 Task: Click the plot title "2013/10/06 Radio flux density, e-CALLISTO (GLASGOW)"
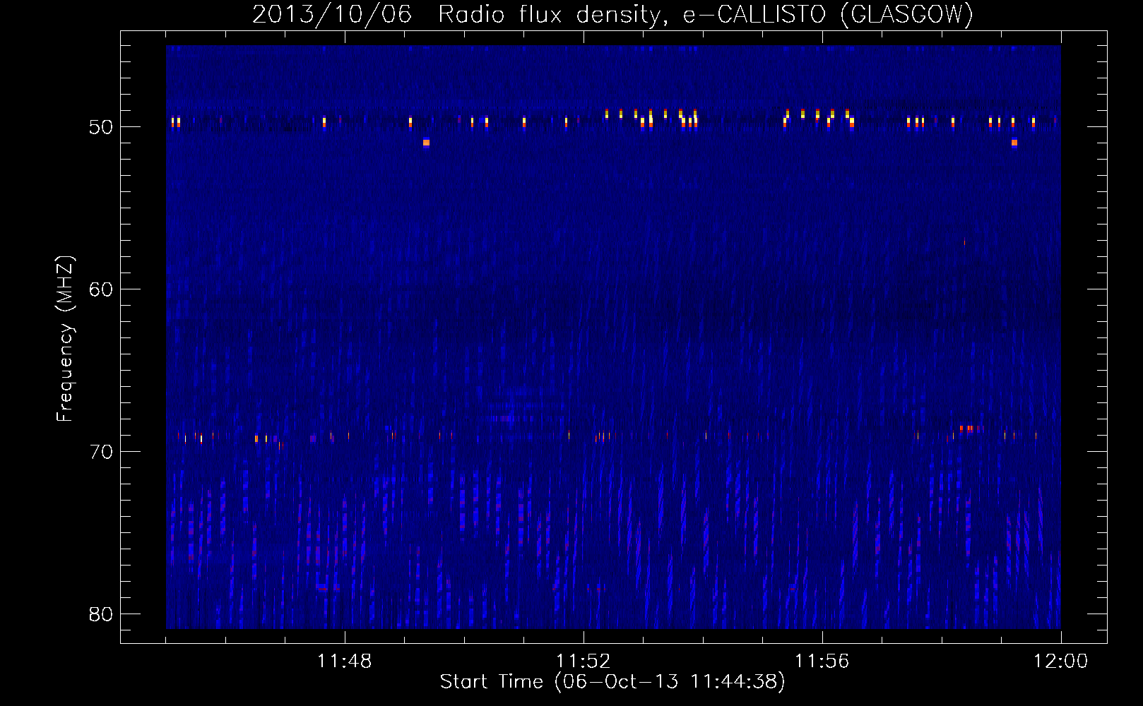[x=612, y=14]
